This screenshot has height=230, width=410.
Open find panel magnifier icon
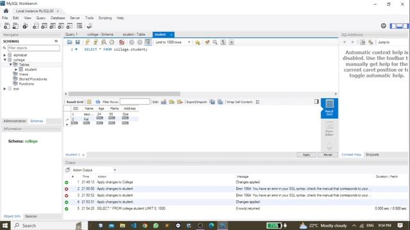coord(215,42)
